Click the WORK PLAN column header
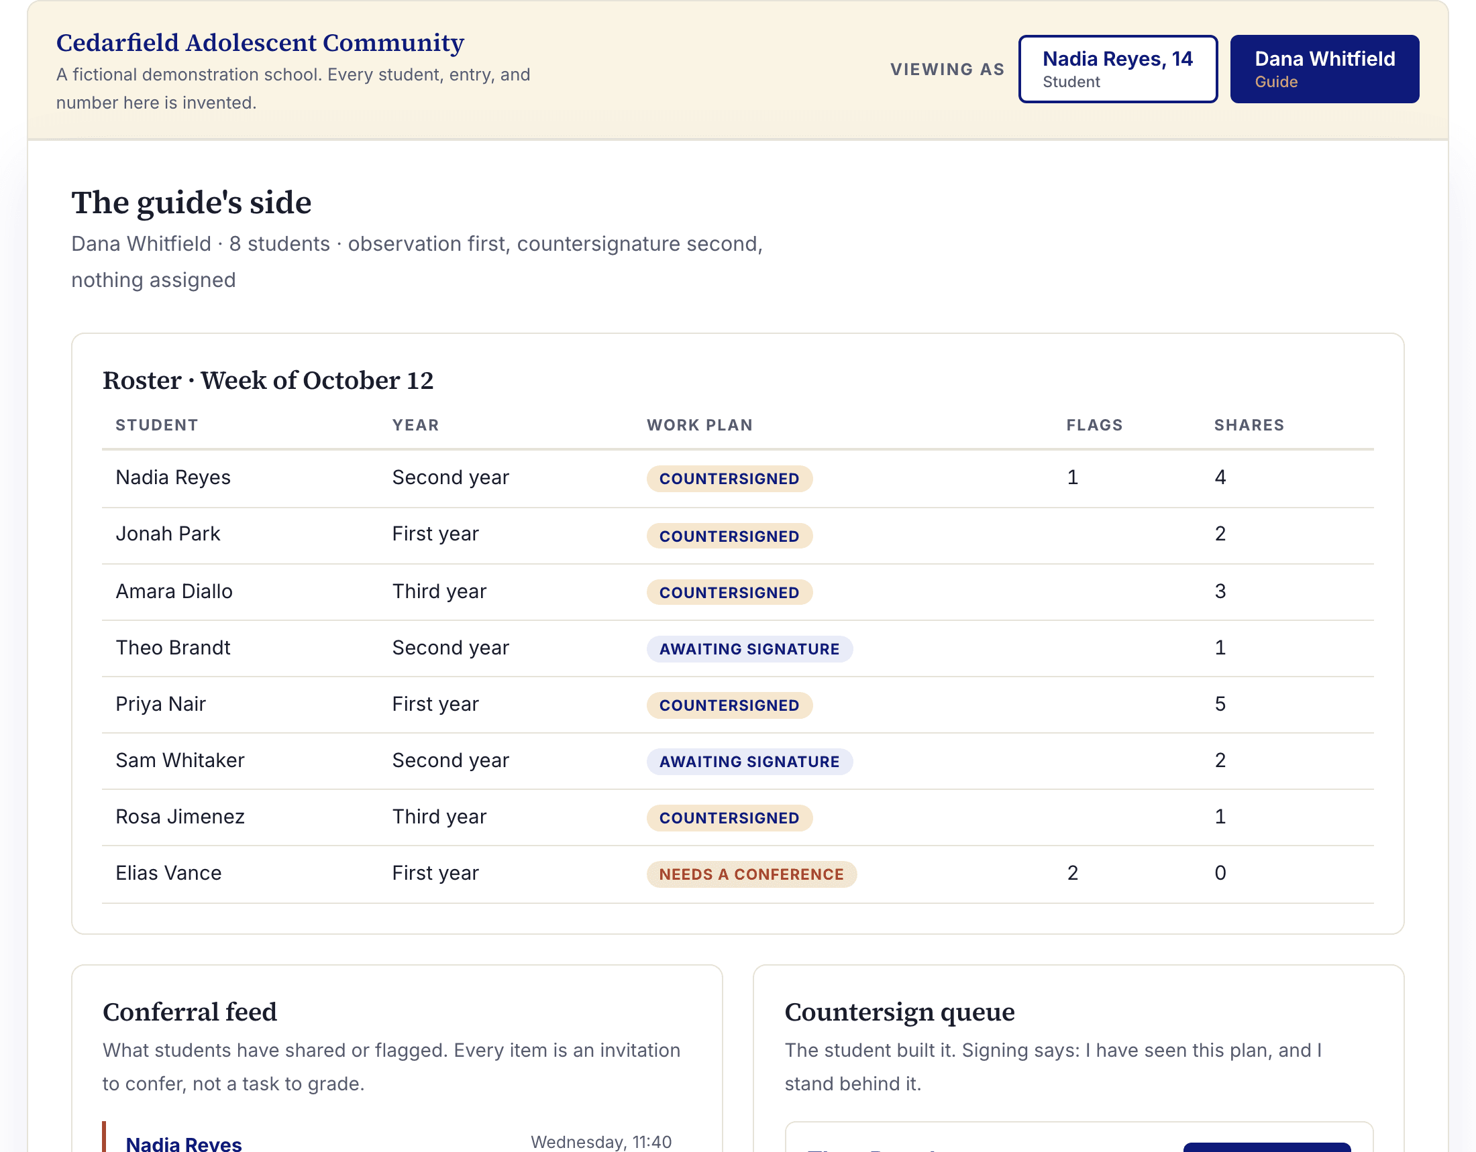 (700, 425)
